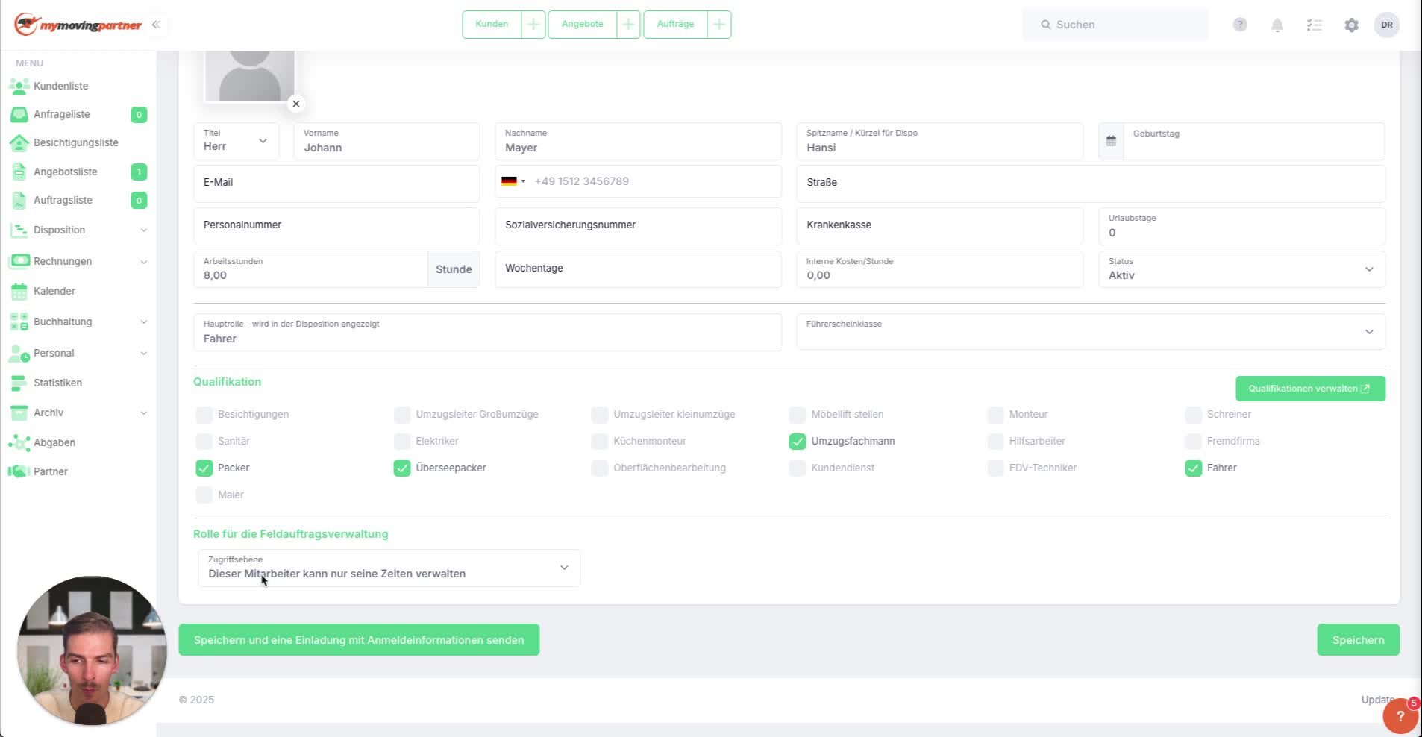The height and width of the screenshot is (737, 1422).
Task: Open the Führerscheinklasse dropdown
Action: [1091, 332]
